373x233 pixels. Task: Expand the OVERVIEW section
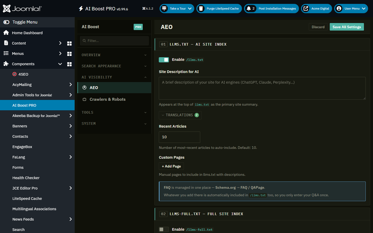[x=114, y=55]
